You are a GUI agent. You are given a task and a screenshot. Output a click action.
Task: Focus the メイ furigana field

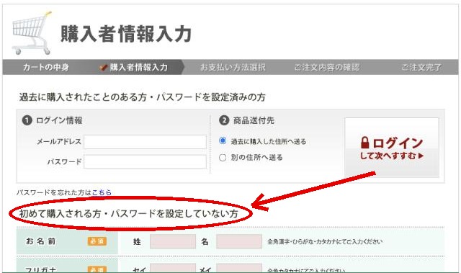click(x=239, y=268)
